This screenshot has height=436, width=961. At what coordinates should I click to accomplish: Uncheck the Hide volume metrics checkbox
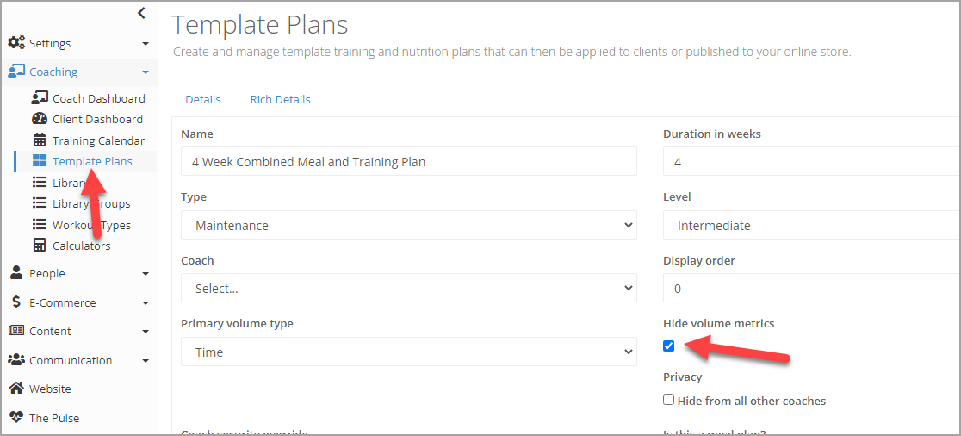669,346
